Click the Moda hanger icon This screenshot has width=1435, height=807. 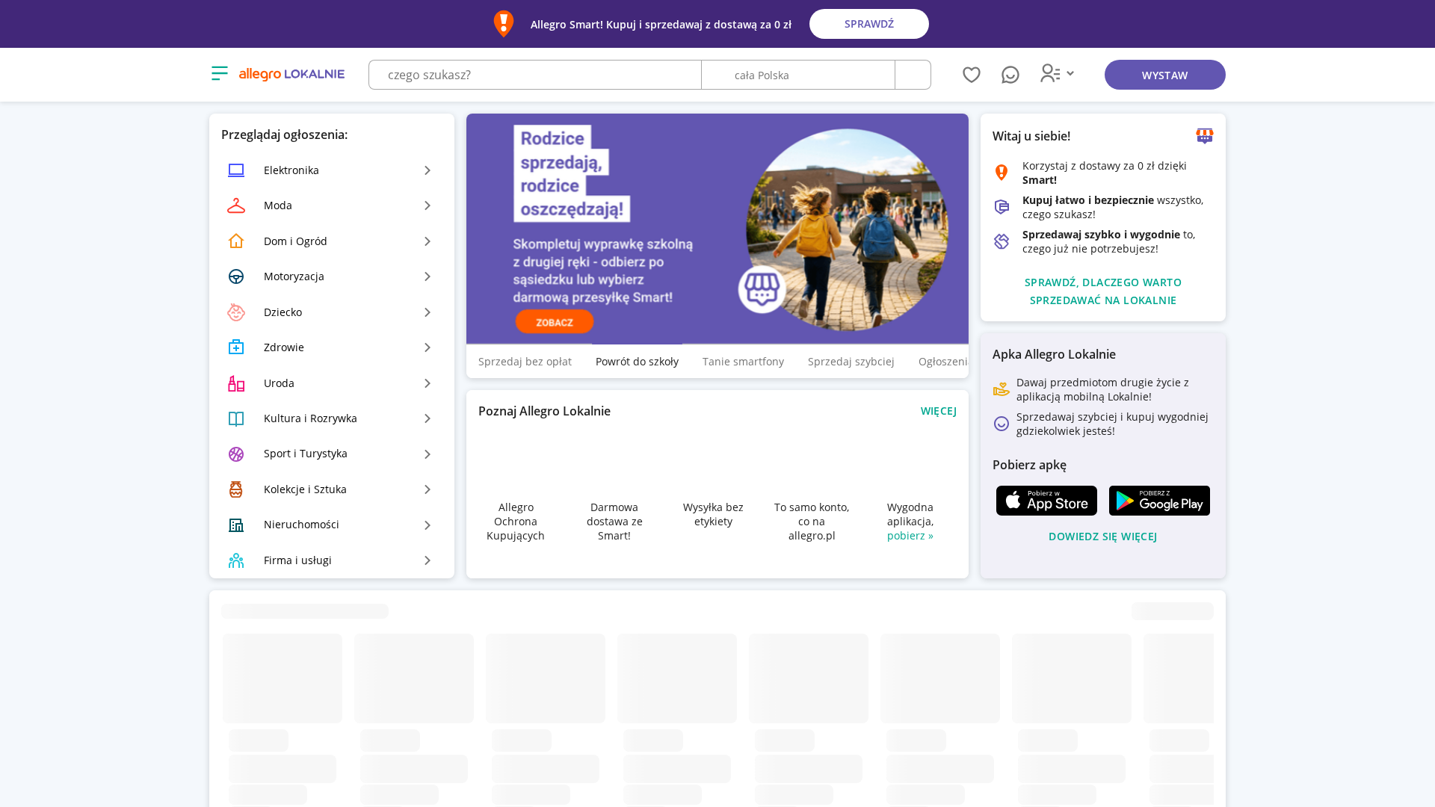coord(236,205)
